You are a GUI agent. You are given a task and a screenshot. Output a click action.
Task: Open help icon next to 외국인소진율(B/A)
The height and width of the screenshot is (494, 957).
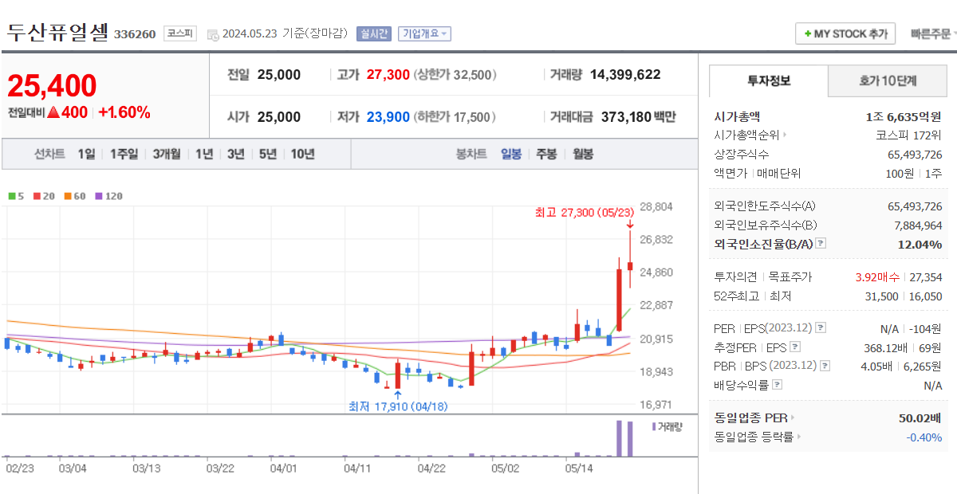click(821, 244)
